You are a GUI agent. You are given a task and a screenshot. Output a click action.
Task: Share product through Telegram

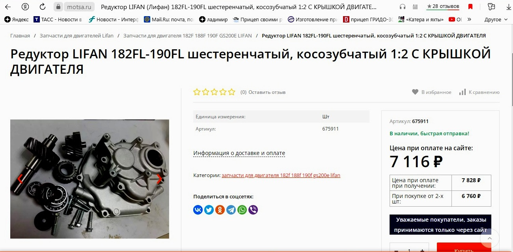point(231,210)
